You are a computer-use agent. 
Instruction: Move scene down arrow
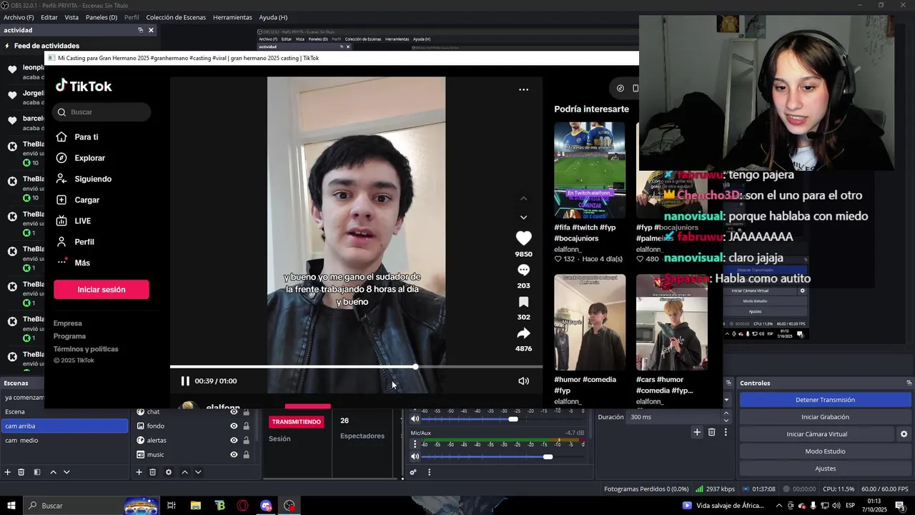tap(66, 472)
